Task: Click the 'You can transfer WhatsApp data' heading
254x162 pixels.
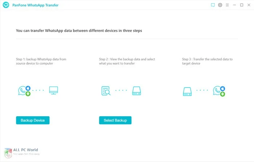Action: coord(79,31)
